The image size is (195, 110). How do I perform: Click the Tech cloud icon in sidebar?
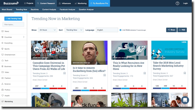pyautogui.click(x=2, y=61)
